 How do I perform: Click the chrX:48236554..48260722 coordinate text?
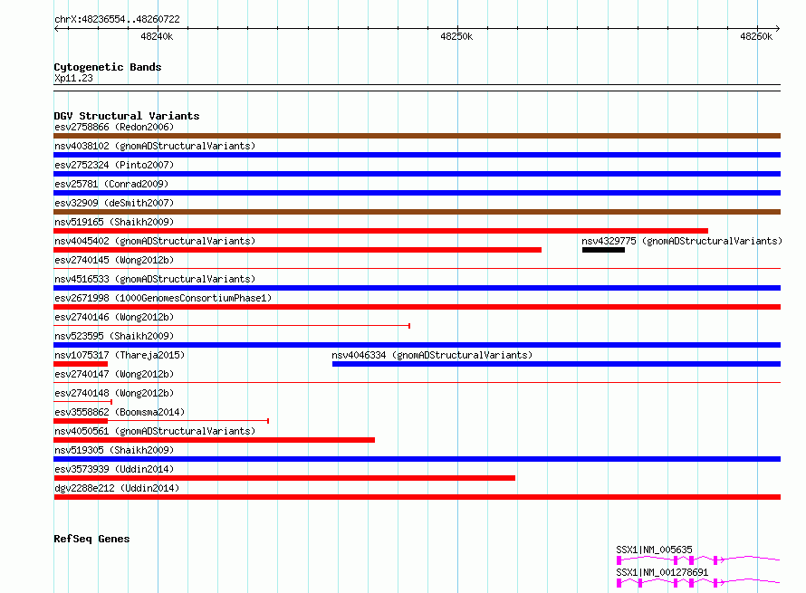coord(117,19)
